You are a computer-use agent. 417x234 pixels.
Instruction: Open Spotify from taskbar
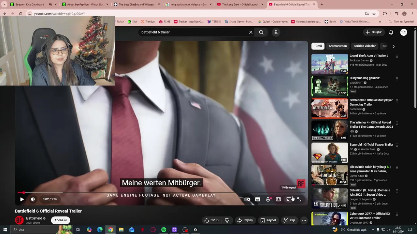(x=164, y=230)
